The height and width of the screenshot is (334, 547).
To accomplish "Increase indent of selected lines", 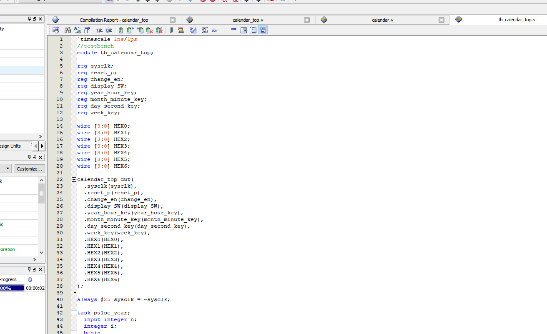I will [x=99, y=30].
